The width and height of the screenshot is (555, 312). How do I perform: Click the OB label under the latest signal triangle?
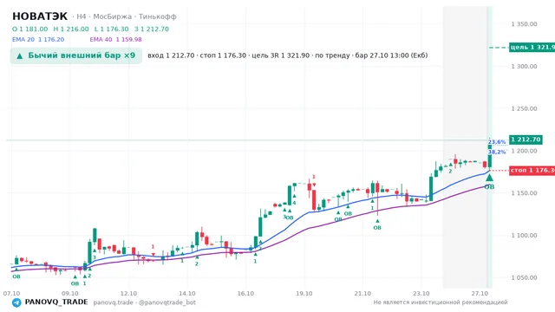[489, 187]
